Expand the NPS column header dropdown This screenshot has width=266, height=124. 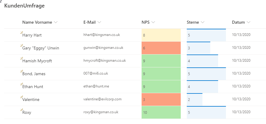pos(153,22)
